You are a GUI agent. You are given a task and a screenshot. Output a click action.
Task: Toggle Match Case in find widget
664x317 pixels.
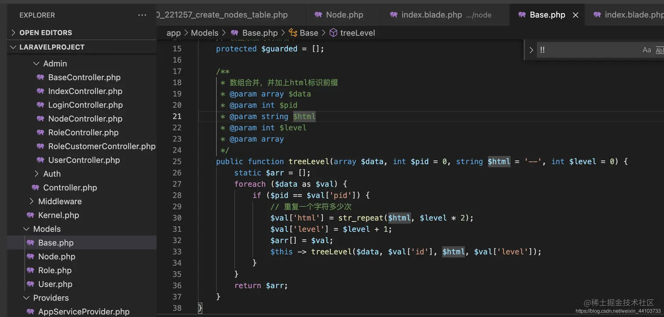pos(647,50)
